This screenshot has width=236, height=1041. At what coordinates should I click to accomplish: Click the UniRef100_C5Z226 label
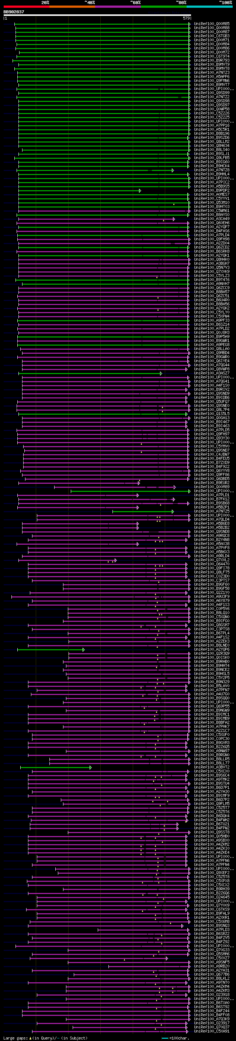(x=212, y=113)
